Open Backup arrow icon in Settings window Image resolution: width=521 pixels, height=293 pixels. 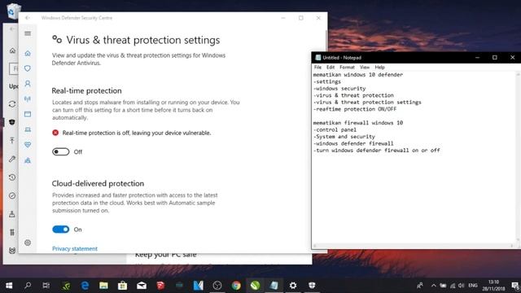[x=12, y=141]
